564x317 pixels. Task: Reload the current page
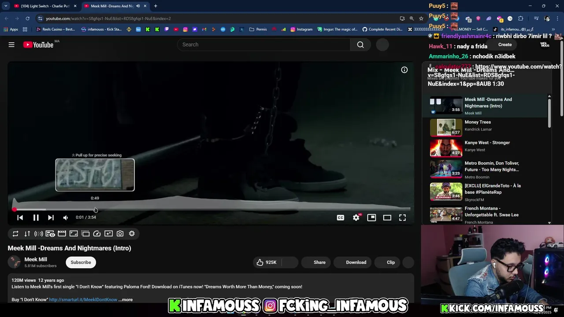[27, 18]
